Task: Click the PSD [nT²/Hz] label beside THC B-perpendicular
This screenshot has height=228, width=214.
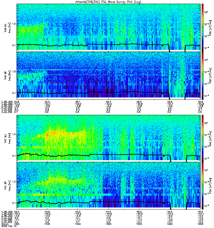Action: click(x=211, y=139)
